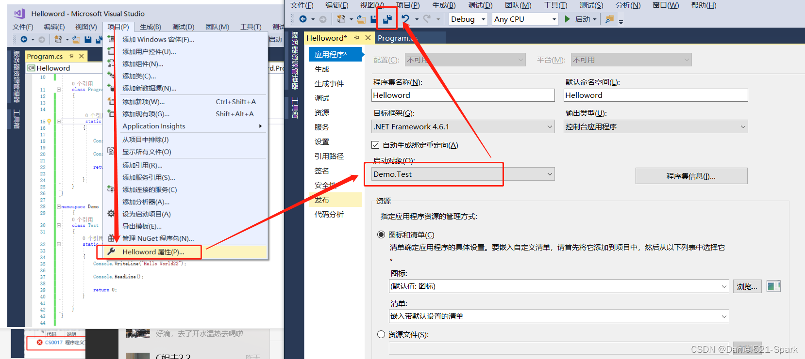This screenshot has width=805, height=359.
Task: Open 项目(P) menu in left window
Action: [x=118, y=27]
